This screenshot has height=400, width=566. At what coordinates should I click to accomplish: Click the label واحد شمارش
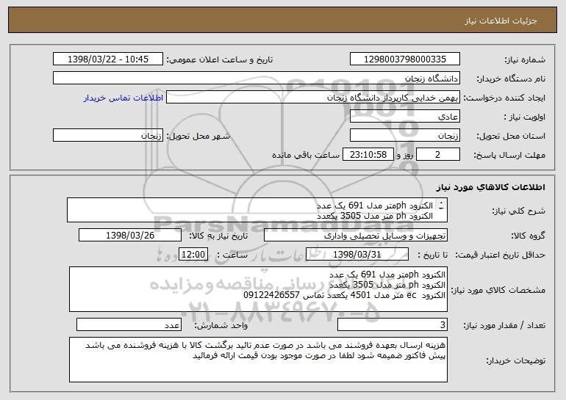point(221,326)
